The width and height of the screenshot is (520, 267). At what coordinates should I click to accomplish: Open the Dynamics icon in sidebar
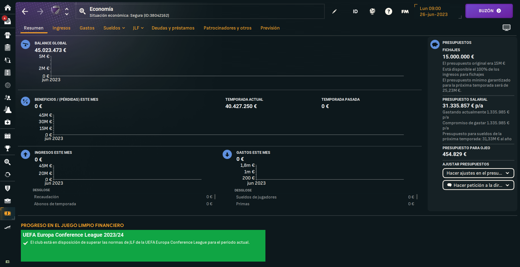click(x=8, y=60)
